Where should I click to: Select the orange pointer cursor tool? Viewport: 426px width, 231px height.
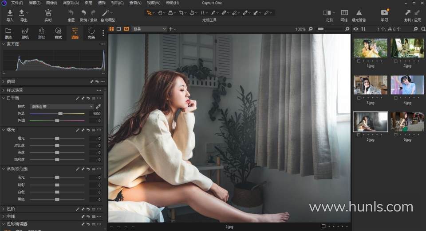(x=149, y=13)
